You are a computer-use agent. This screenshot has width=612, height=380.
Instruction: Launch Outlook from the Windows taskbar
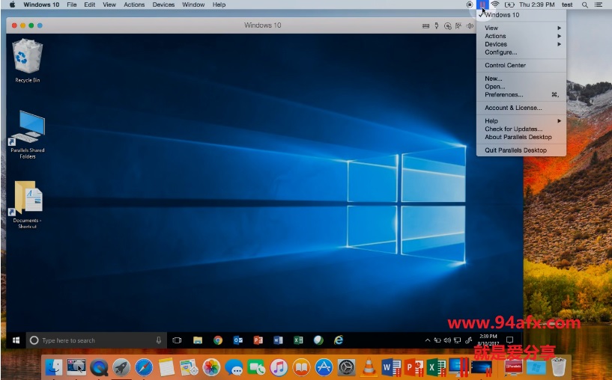point(238,340)
